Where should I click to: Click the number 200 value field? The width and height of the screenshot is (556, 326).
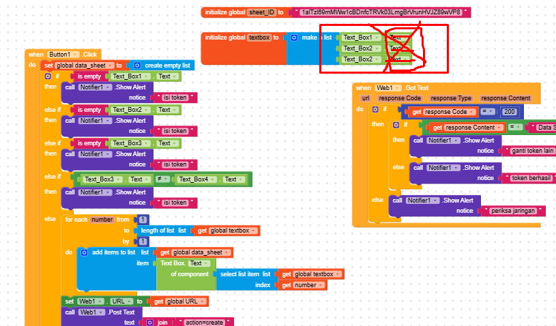click(509, 112)
